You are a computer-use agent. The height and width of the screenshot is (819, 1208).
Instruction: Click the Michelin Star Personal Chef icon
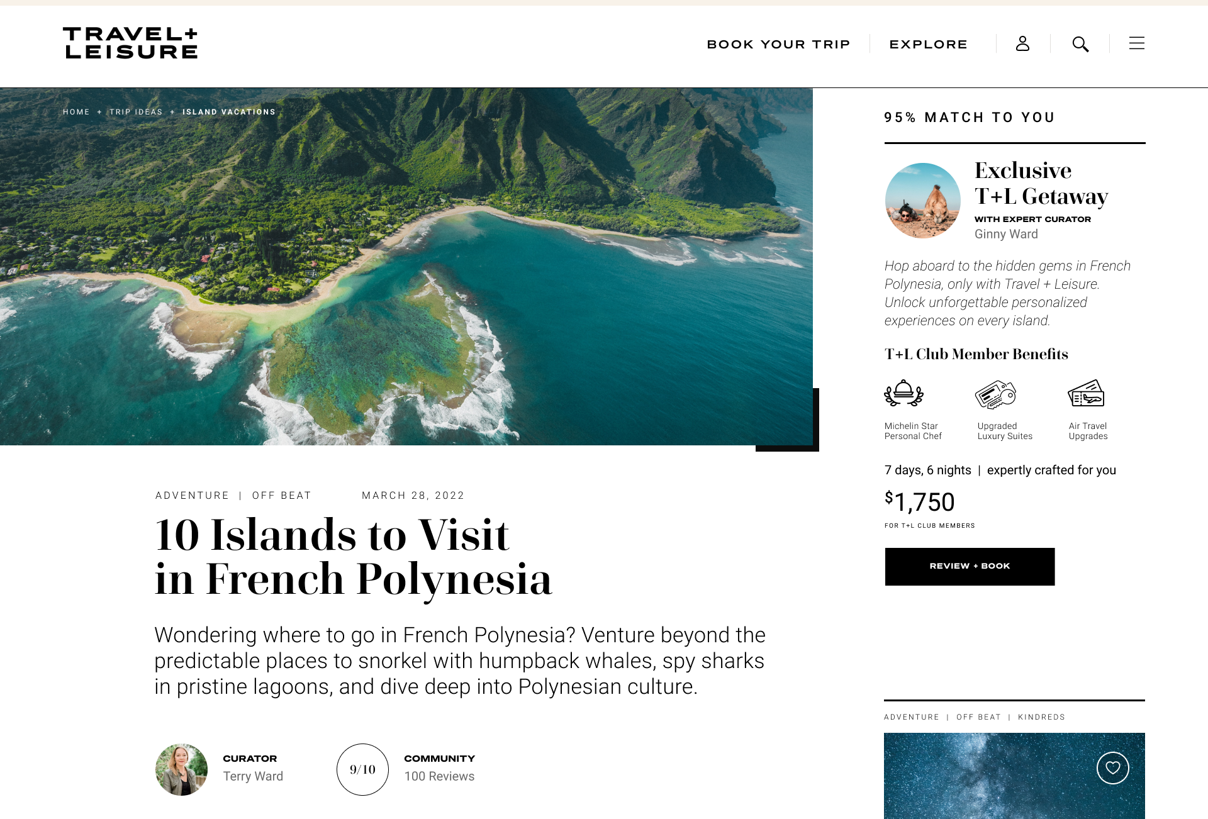[903, 394]
